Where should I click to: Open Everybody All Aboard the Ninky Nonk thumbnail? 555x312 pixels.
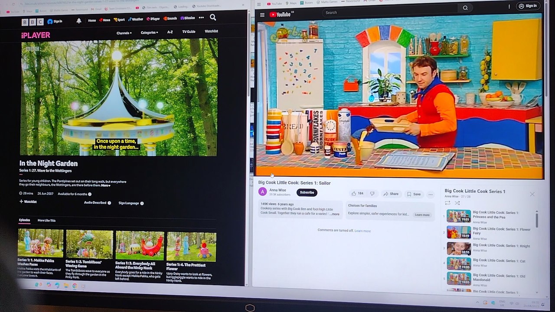(x=140, y=245)
